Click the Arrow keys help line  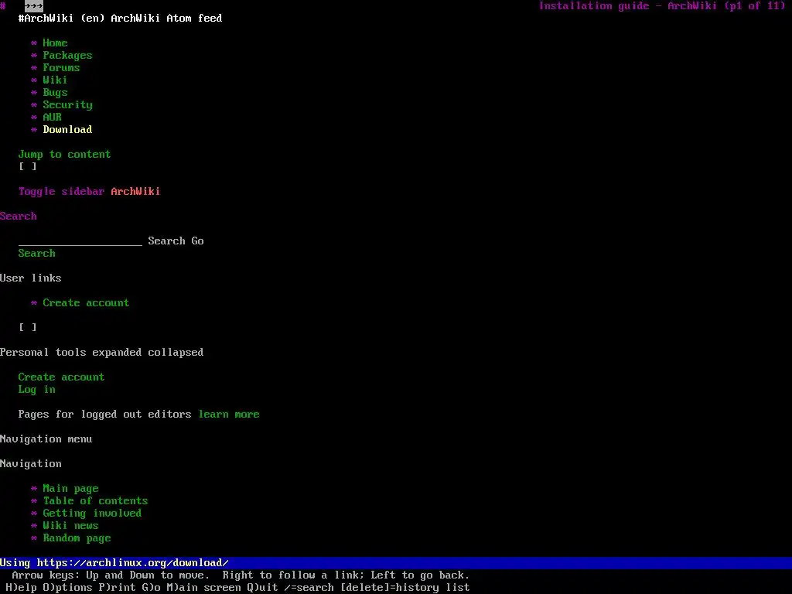tap(241, 575)
